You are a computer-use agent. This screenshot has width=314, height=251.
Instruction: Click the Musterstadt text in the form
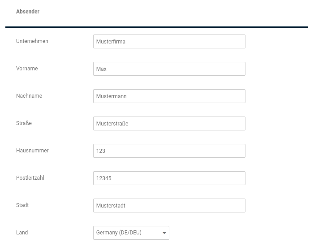(111, 206)
